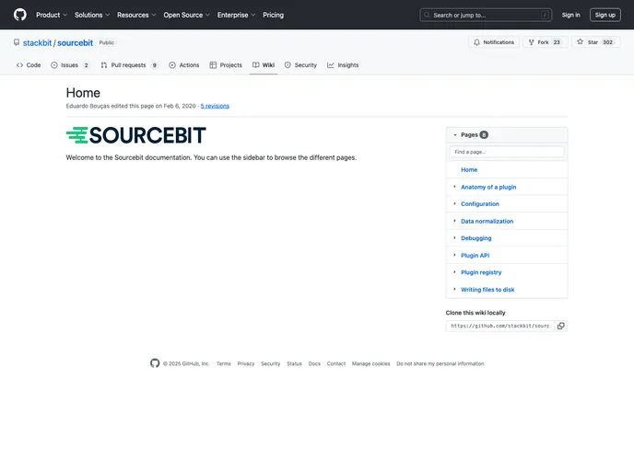This screenshot has width=634, height=471.
Task: Switch to the Insights tab
Action: point(343,65)
